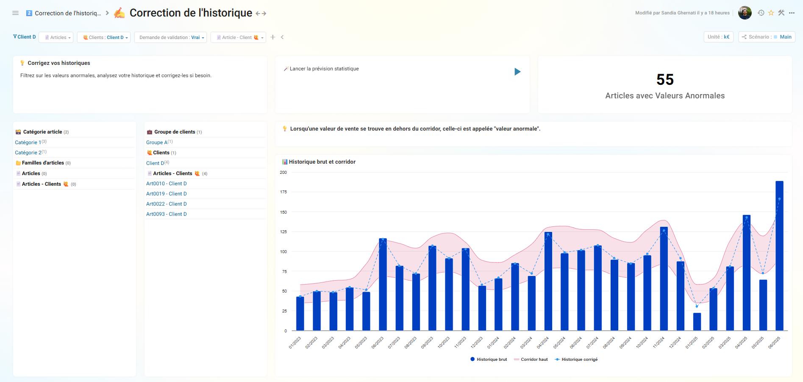Collapse the filter bar chevron

[282, 37]
